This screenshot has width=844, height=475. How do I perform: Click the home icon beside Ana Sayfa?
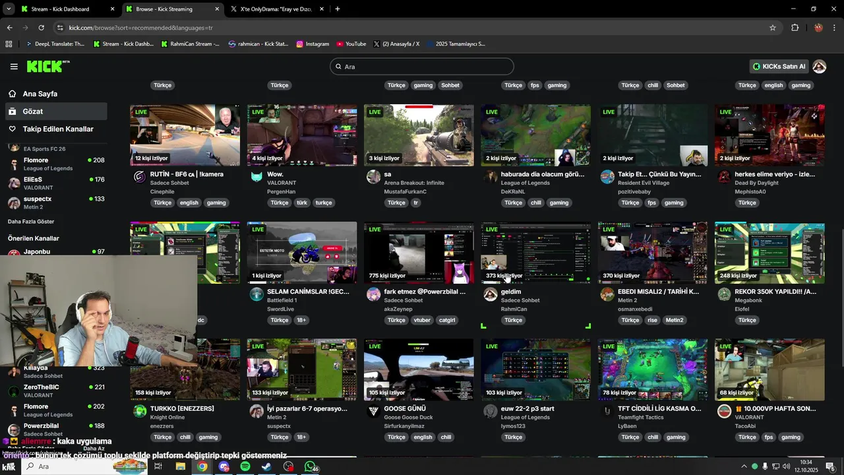coord(12,94)
